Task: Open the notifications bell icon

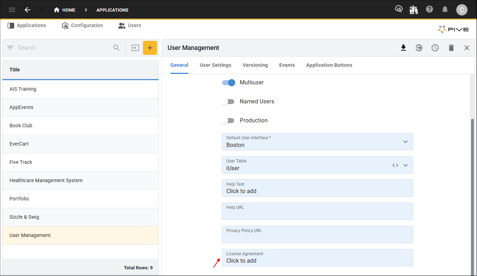Action: pos(445,9)
